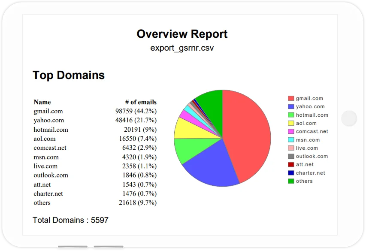Click 'gmail.com' in the table
This screenshot has height=251, width=366.
tap(48, 111)
